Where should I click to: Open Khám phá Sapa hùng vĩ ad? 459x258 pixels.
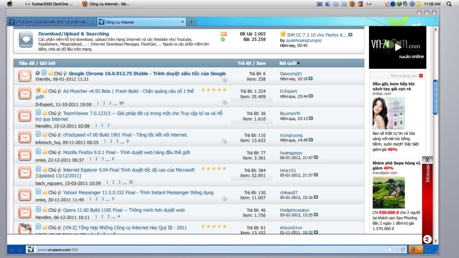point(396,165)
